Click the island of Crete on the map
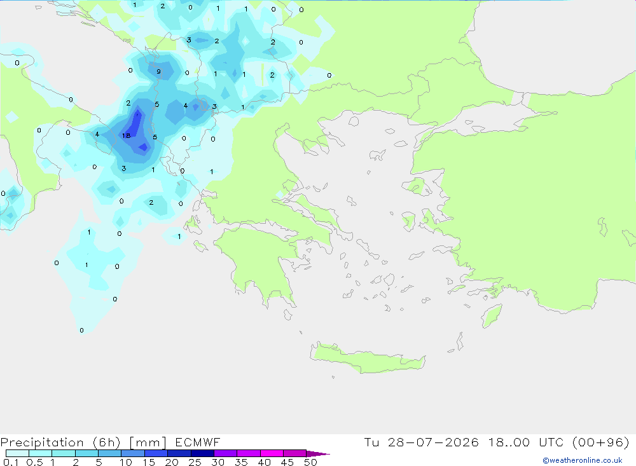Image resolution: width=636 pixels, height=466 pixels. [x=367, y=359]
